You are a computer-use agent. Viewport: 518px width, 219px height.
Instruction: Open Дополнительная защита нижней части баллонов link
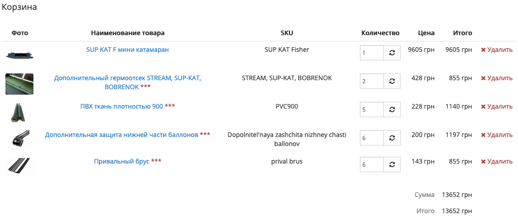click(121, 135)
